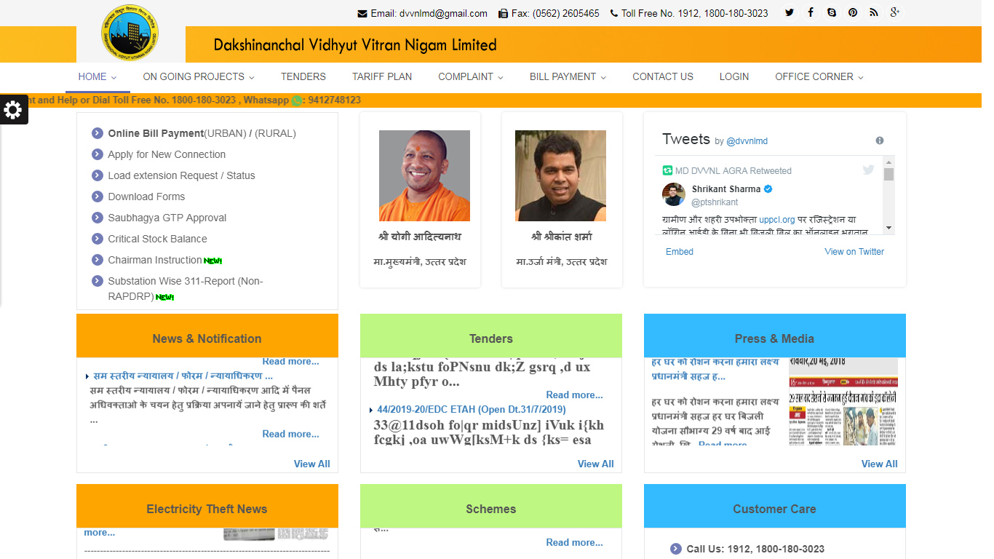This screenshot has height=559, width=994.
Task: Click the RURAL bill payment link
Action: pos(275,133)
